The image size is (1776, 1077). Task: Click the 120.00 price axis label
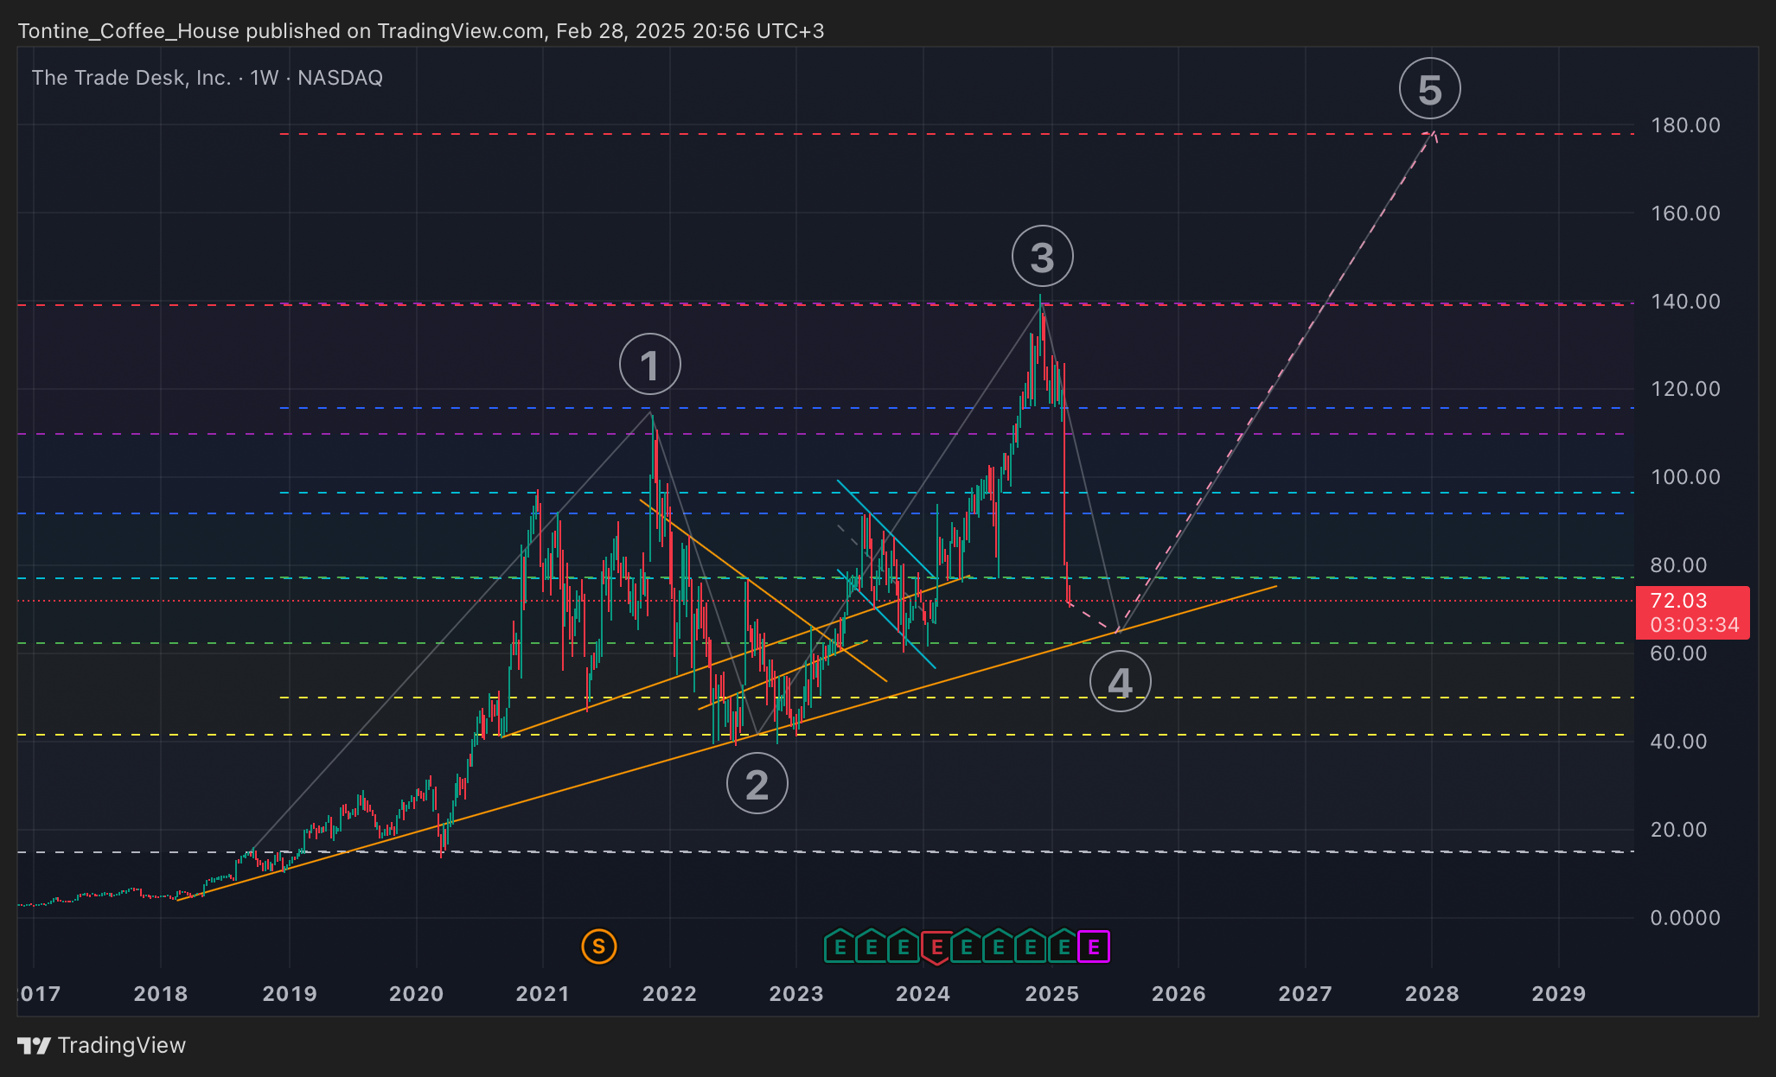click(1685, 389)
